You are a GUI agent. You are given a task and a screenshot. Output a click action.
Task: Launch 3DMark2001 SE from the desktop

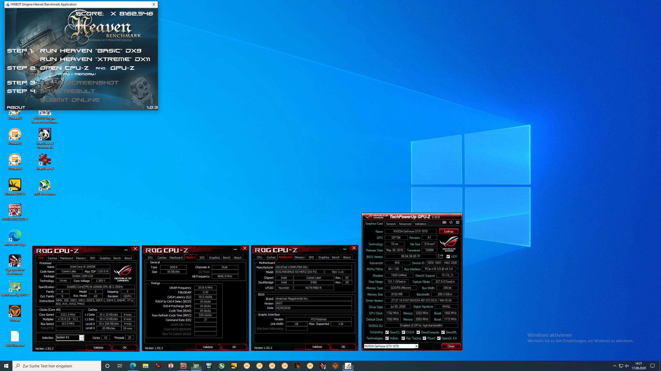(15, 187)
